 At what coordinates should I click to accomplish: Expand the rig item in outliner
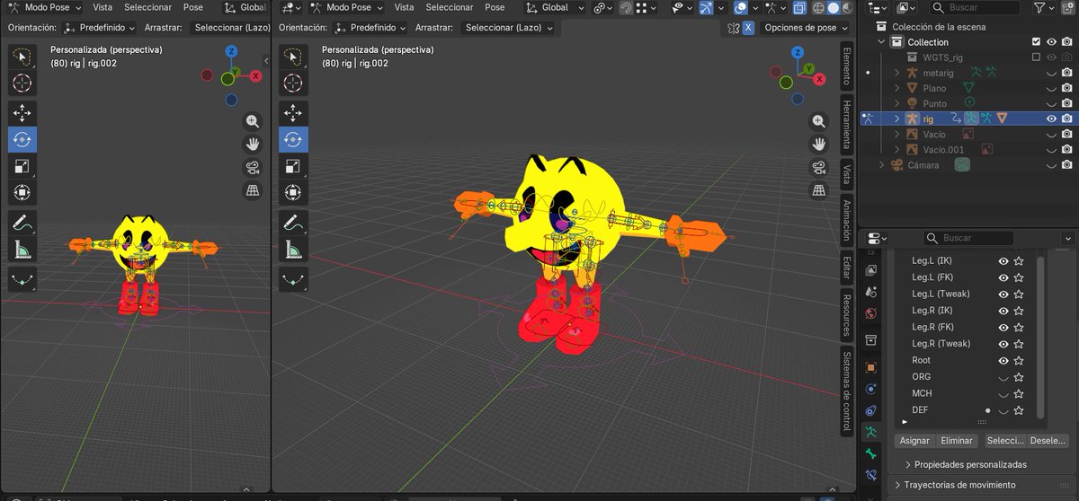pos(896,119)
